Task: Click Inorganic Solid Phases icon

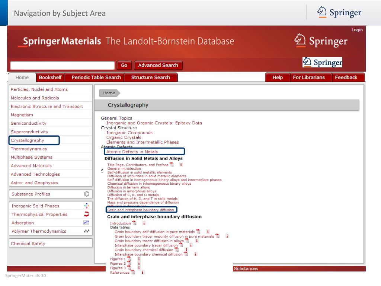Action: pyautogui.click(x=87, y=206)
